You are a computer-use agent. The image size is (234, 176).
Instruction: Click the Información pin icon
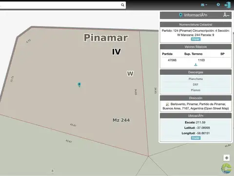point(180,15)
